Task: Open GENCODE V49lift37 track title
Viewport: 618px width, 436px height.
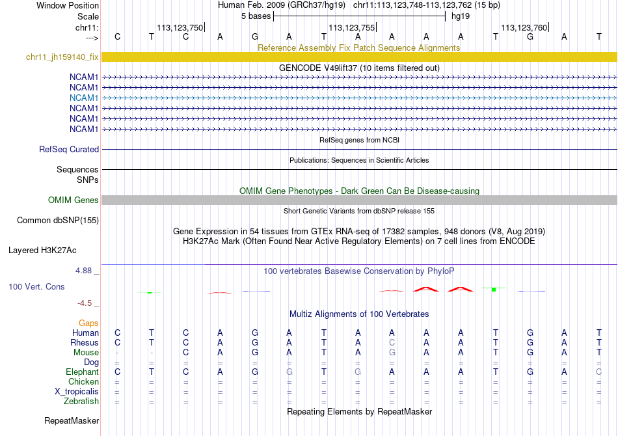Action: [x=359, y=68]
